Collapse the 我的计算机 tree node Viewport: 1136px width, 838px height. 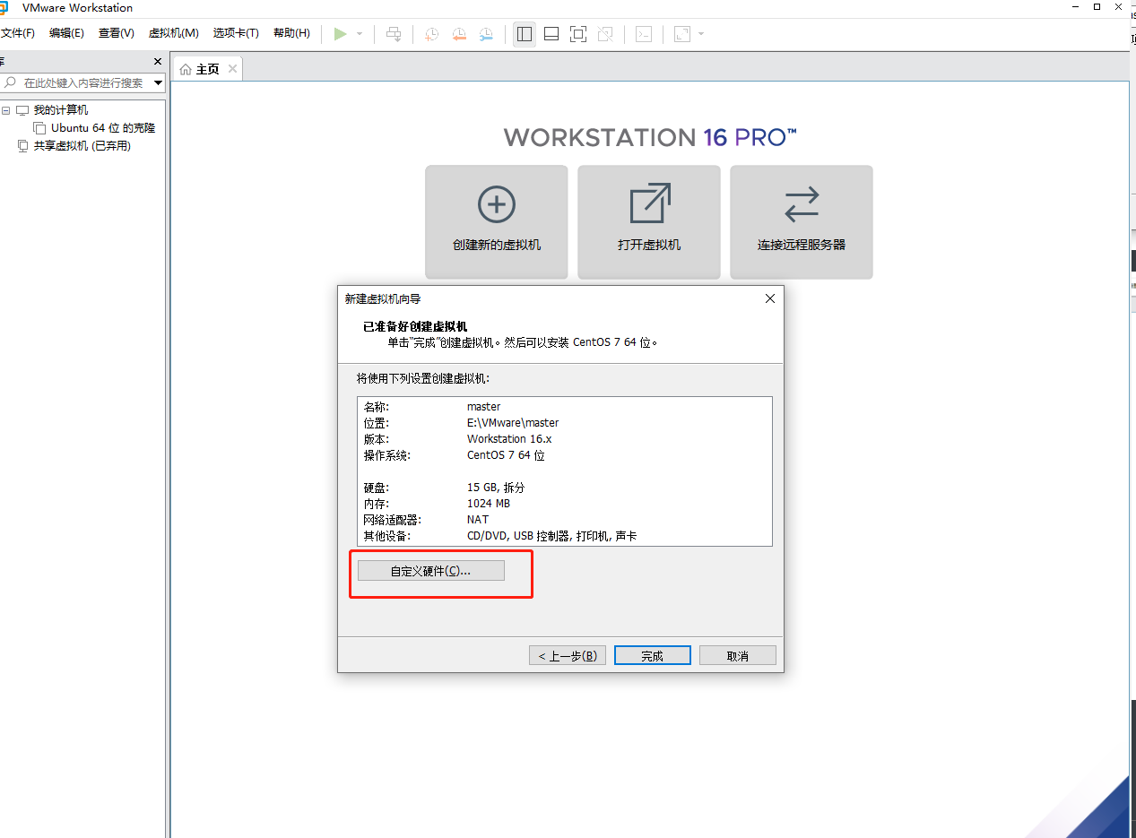(x=6, y=110)
